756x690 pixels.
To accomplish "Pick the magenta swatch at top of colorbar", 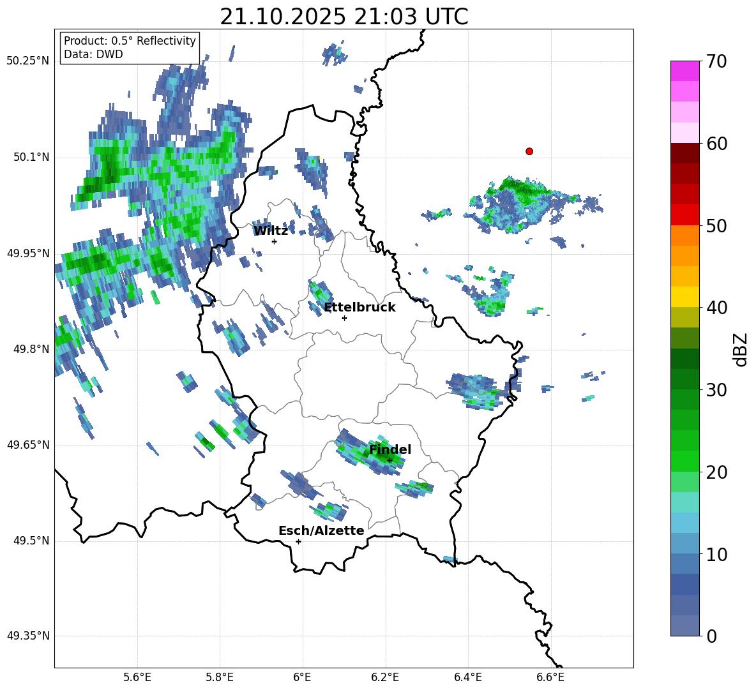I will pyautogui.click(x=684, y=71).
